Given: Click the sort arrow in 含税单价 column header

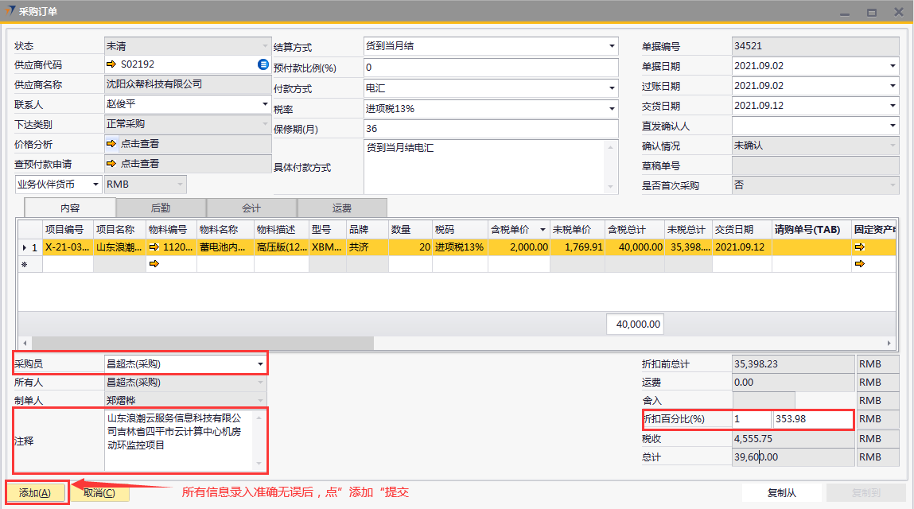Looking at the screenshot, I should coord(543,230).
